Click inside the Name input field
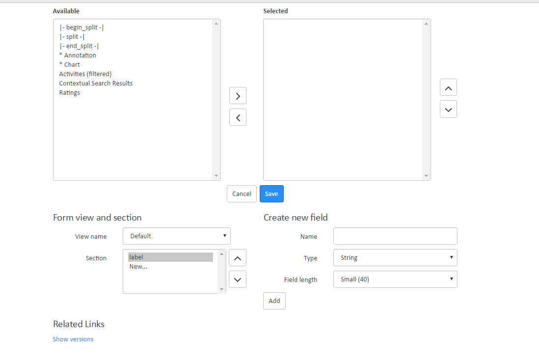Screen dimensions: 539x362 click(x=395, y=236)
